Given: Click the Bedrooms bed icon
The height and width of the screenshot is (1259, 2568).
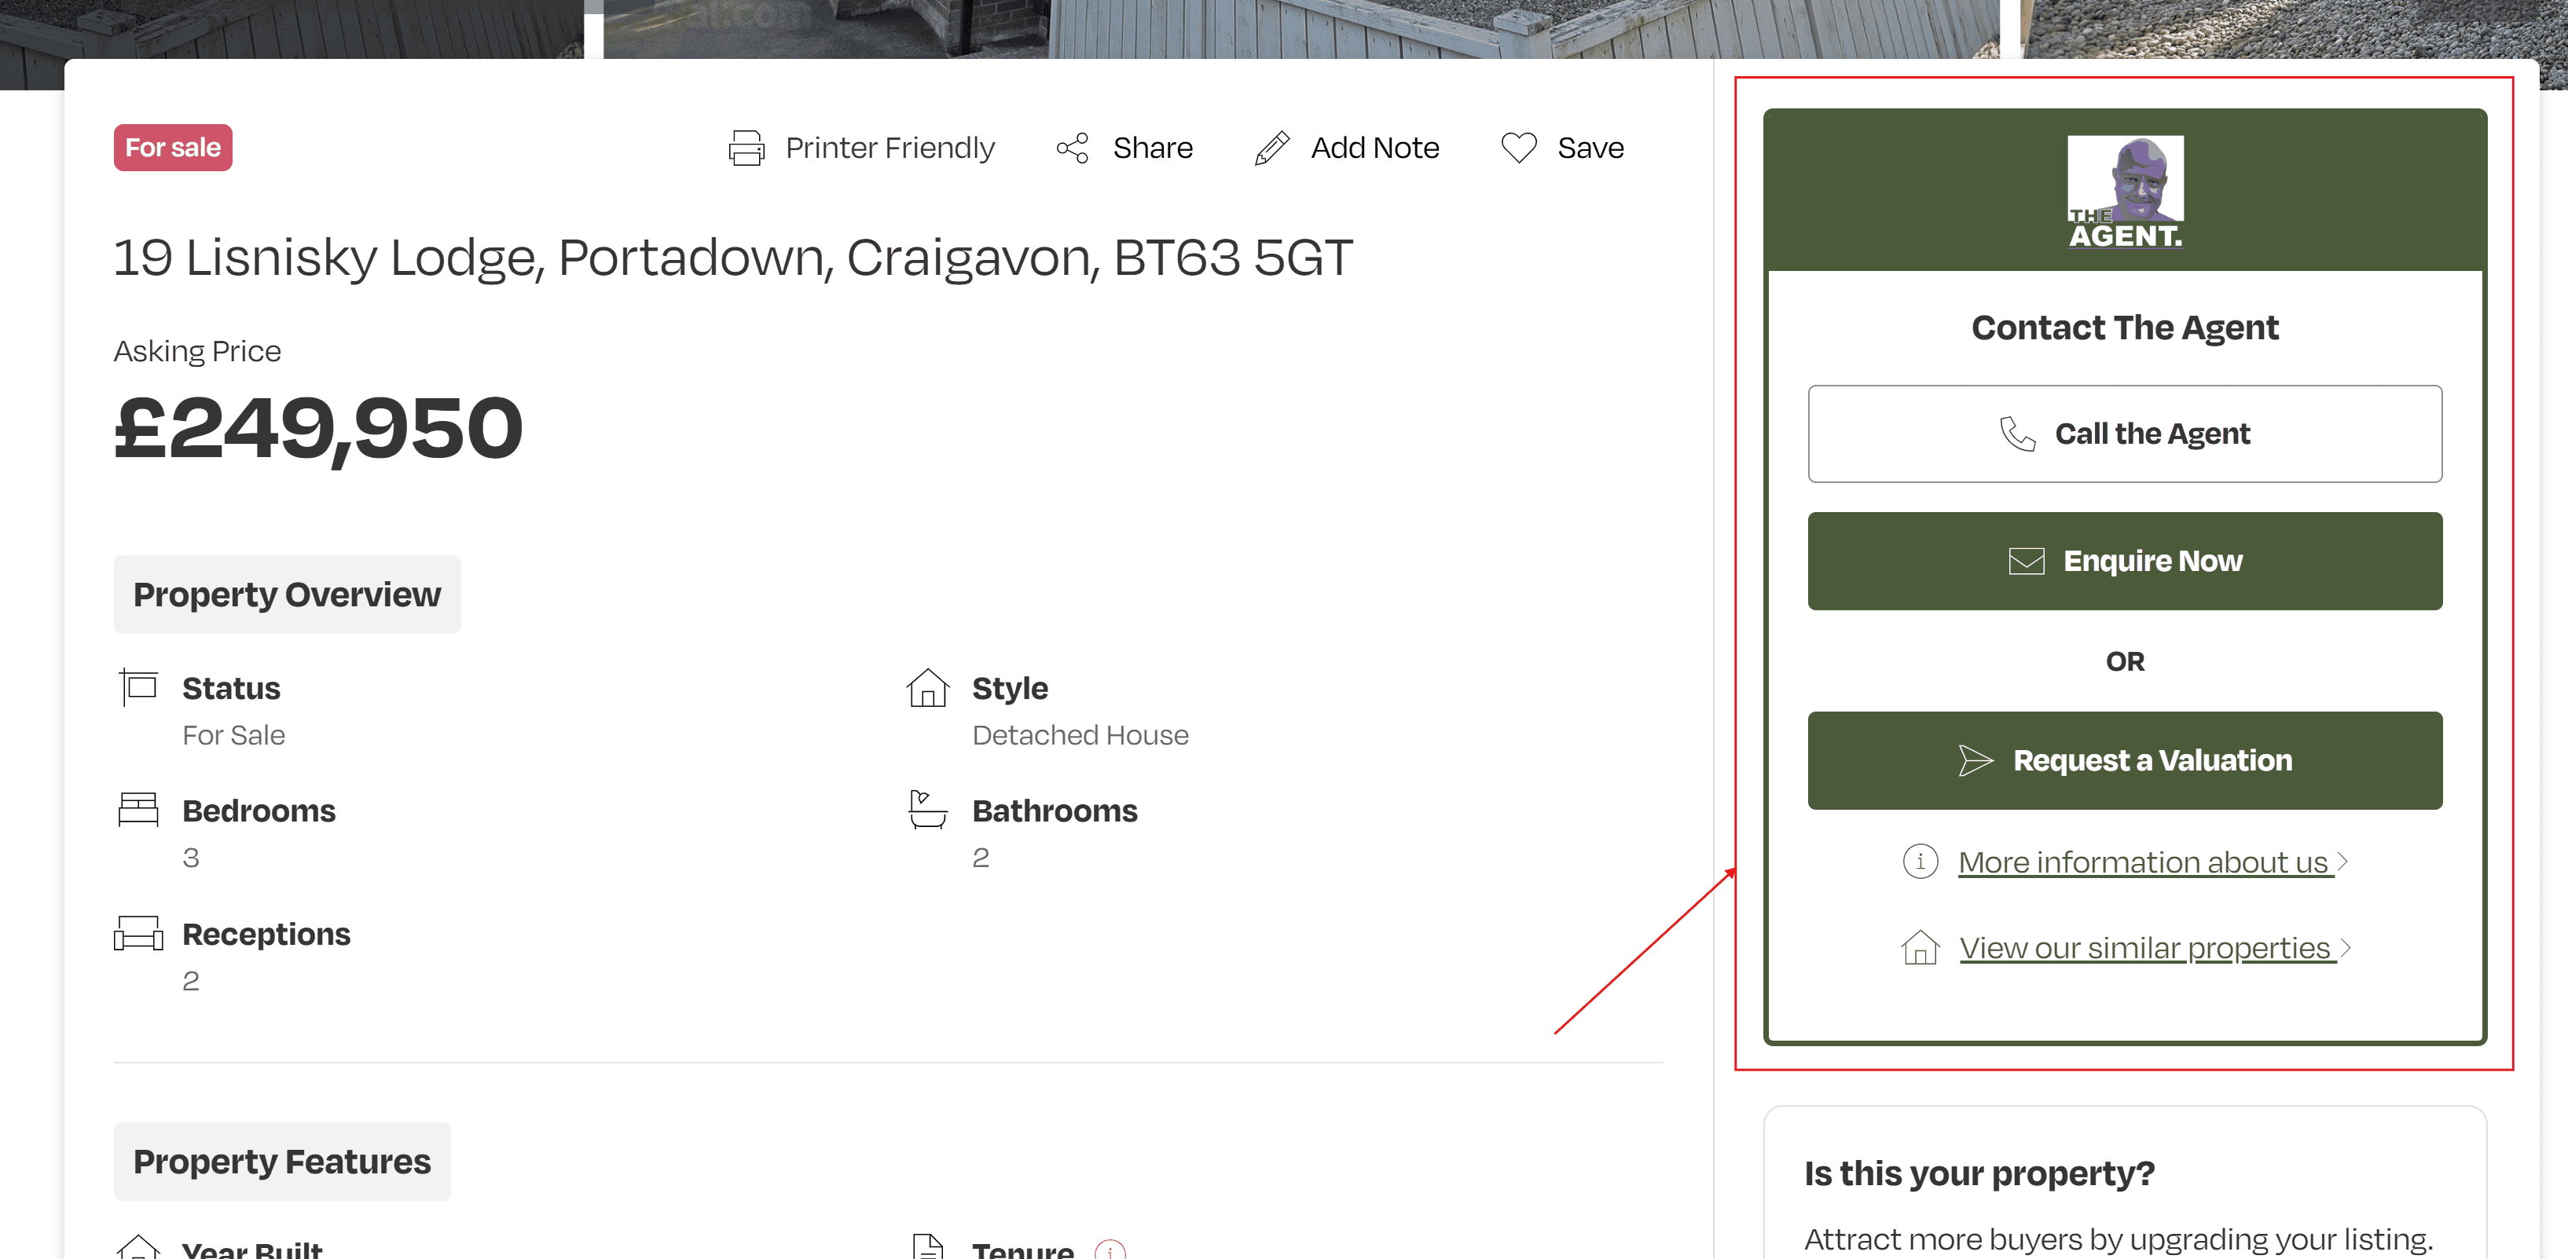Looking at the screenshot, I should (138, 809).
